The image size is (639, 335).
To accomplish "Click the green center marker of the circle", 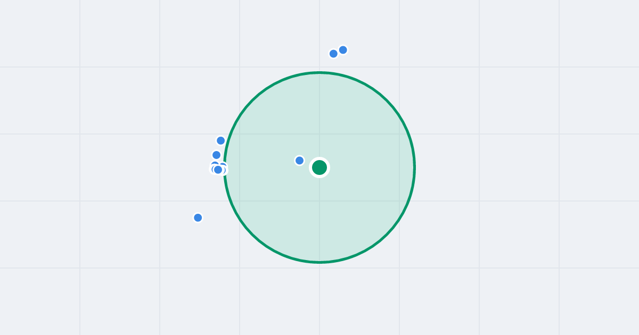I will 319,167.
